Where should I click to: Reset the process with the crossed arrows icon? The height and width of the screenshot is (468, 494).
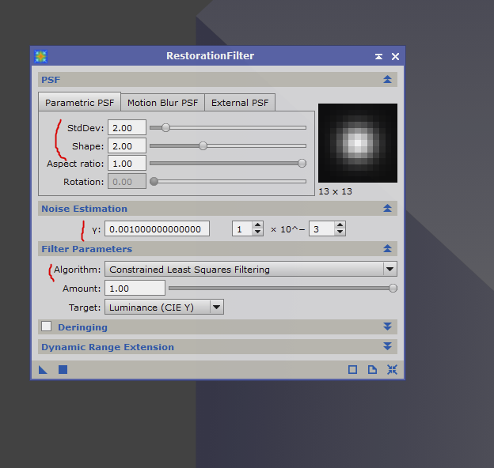392,369
